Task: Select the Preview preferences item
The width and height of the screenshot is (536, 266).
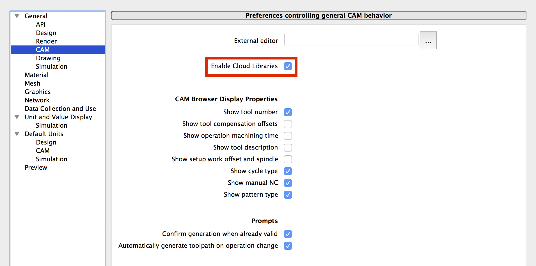Action: coord(36,168)
